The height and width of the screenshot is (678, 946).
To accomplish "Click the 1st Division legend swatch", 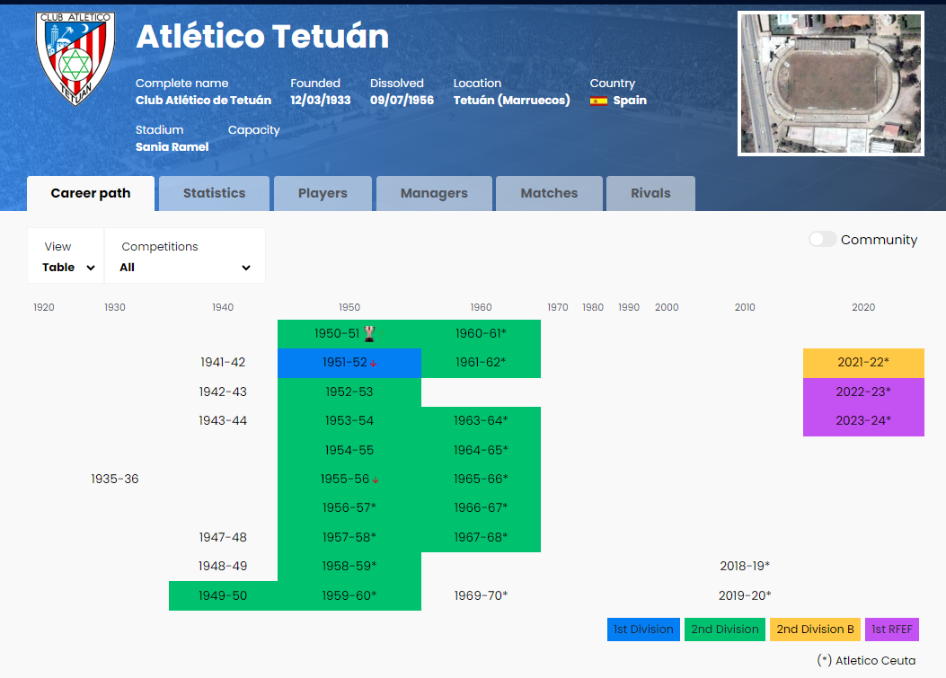I will (x=643, y=630).
